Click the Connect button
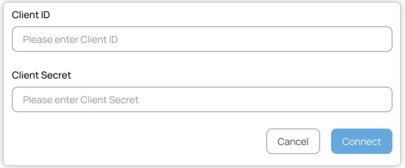The width and height of the screenshot is (405, 168). click(362, 141)
